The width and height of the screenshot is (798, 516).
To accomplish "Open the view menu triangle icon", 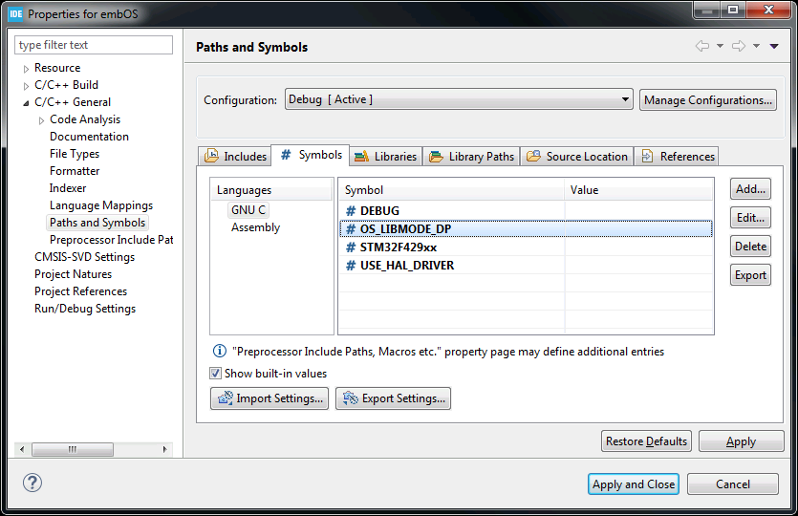I will tap(774, 46).
